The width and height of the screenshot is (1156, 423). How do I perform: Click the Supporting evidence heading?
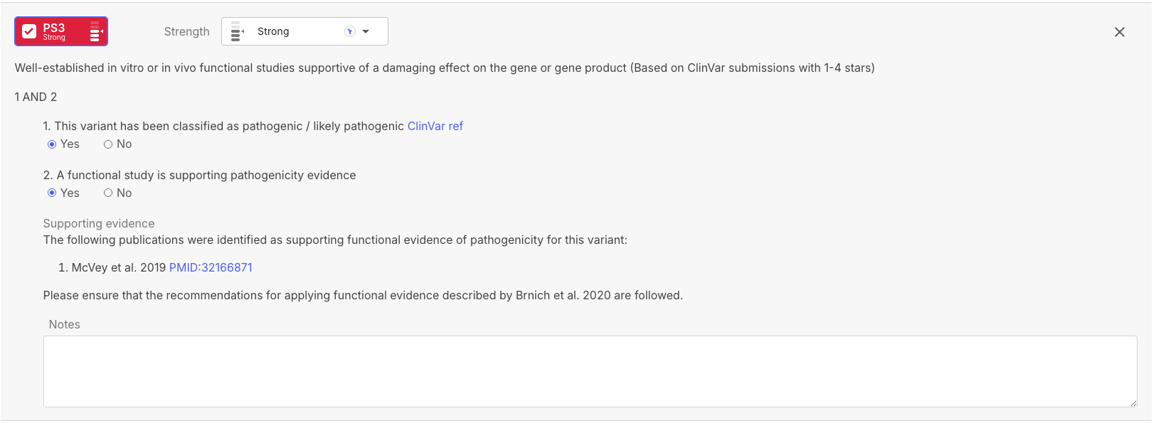tap(99, 223)
